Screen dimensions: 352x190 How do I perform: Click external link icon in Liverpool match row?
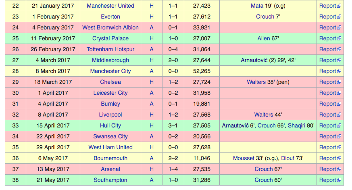pyautogui.click(x=339, y=115)
